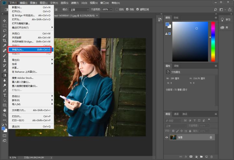234x160 pixels.
Task: Switch to the 通道 (Channels) tab
Action: coord(176,114)
